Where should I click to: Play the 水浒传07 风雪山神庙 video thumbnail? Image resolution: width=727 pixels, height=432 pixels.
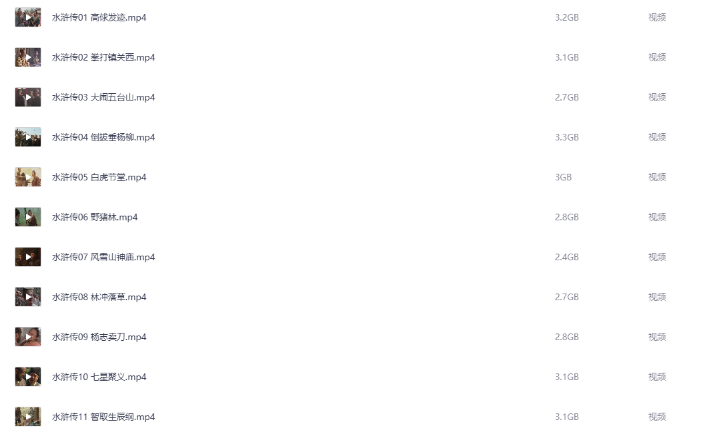pos(28,257)
